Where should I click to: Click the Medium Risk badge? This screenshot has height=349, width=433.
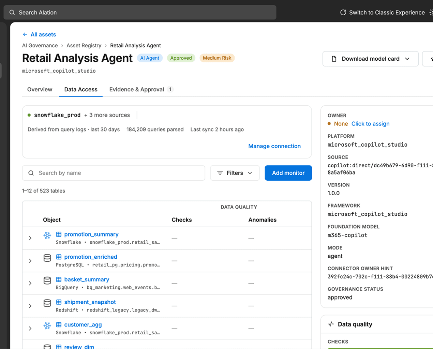coord(217,58)
